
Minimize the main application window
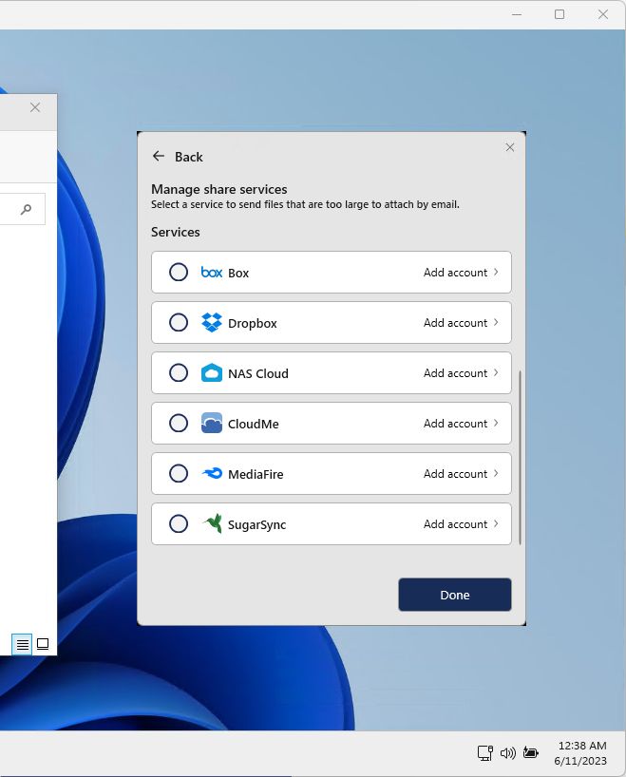(x=517, y=14)
